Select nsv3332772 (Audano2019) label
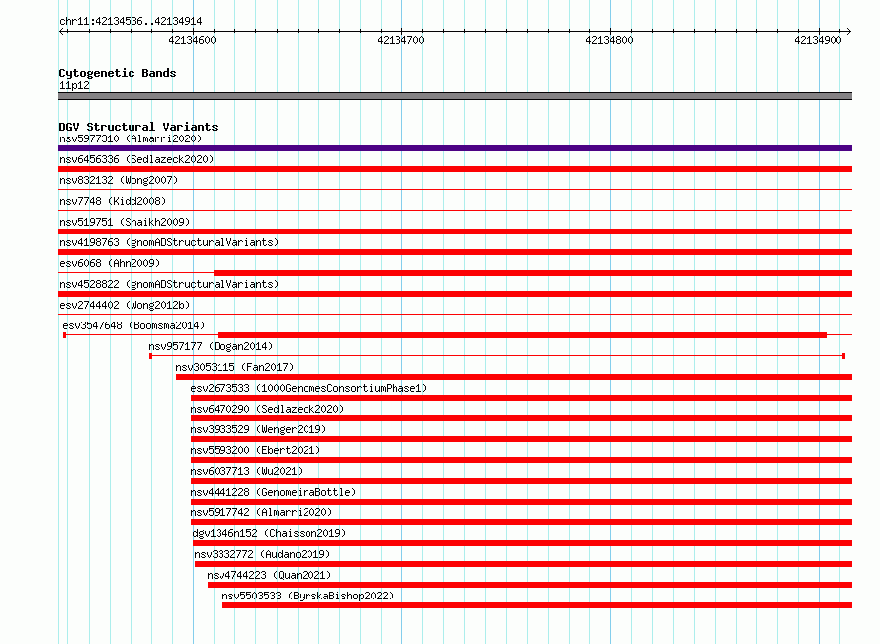 pos(262,554)
